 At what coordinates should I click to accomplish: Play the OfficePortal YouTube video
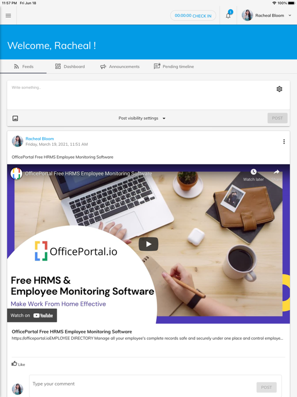point(148,244)
